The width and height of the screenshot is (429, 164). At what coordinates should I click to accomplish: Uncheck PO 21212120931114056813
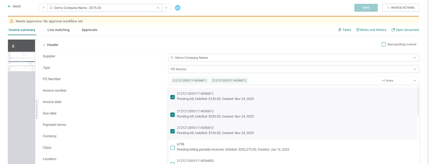coord(173,131)
